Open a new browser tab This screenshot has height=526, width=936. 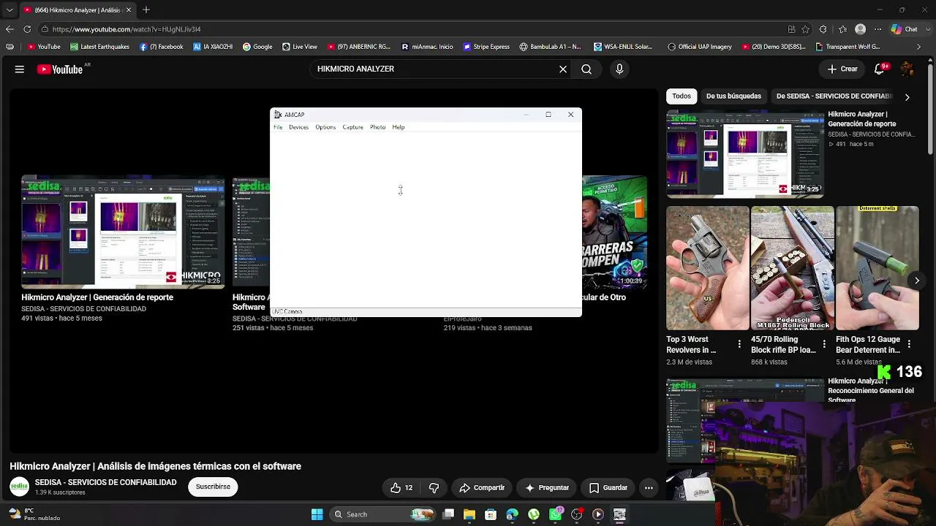pyautogui.click(x=146, y=10)
